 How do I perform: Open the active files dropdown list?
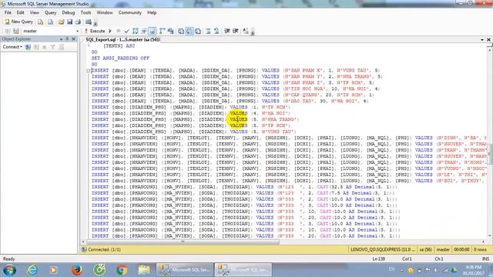point(482,40)
